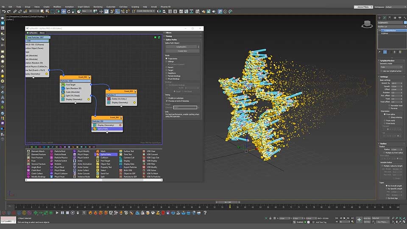Add the Find Target operator from list

click(106, 161)
